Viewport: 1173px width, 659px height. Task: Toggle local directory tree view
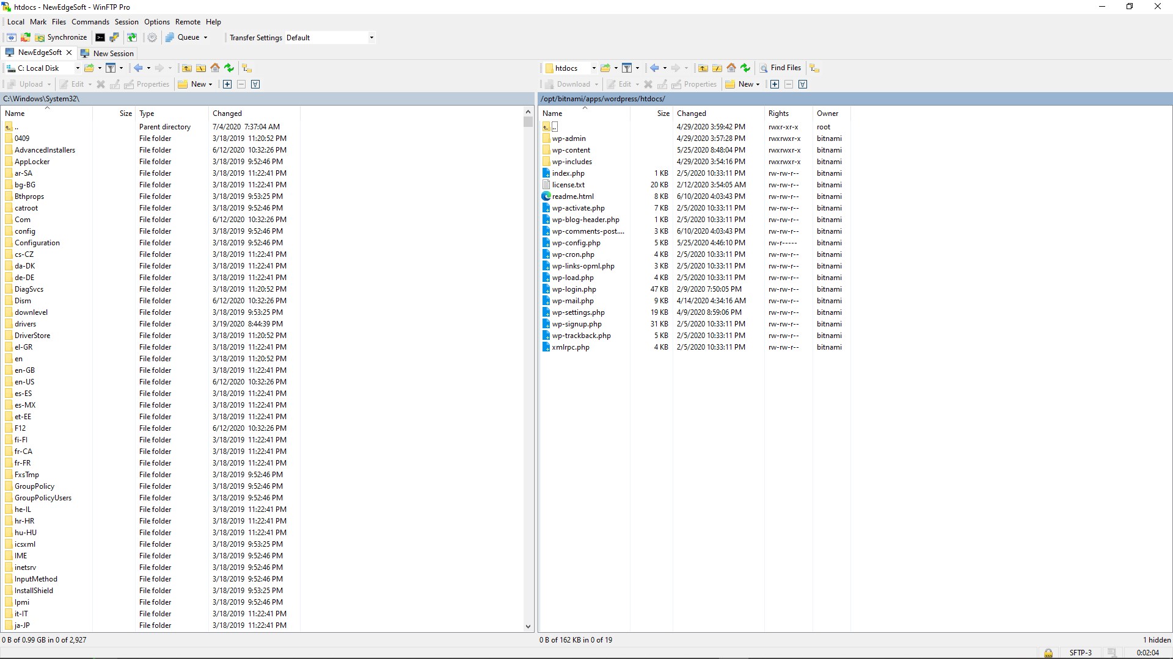247,68
